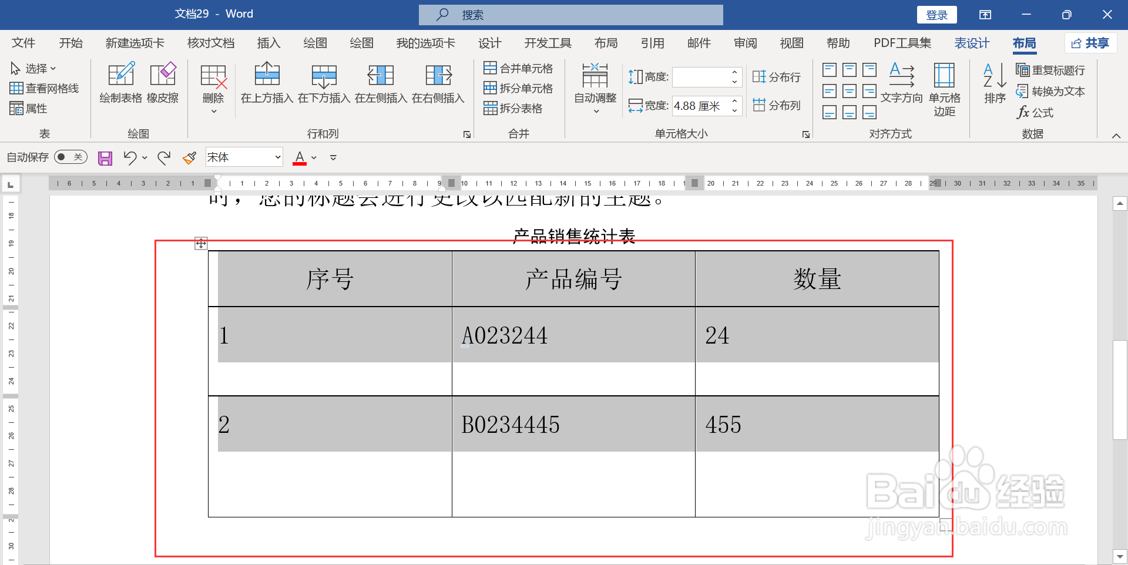Click the 登录 sign-in button
This screenshot has width=1128, height=565.
point(936,15)
